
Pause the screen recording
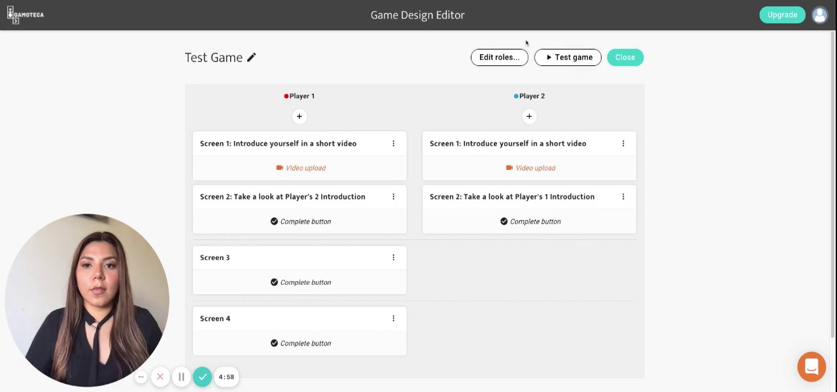click(181, 377)
